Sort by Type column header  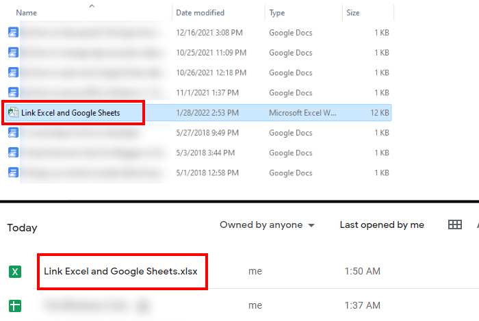point(276,13)
